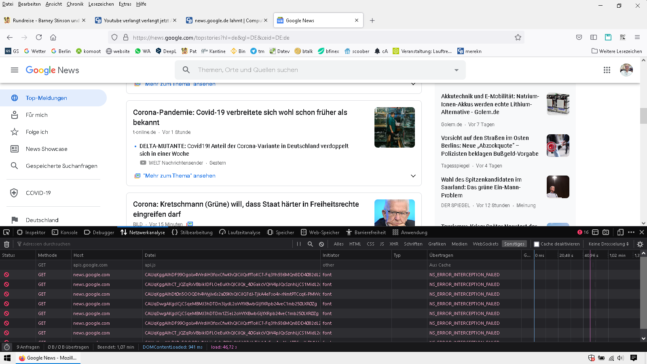Screen dimensions: 647x364
Task: Open the DeepL bookmark
Action: tap(166, 51)
